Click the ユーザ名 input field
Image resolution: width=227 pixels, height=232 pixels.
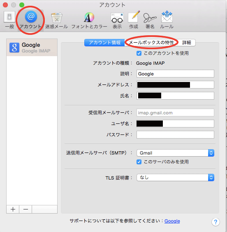[175, 123]
